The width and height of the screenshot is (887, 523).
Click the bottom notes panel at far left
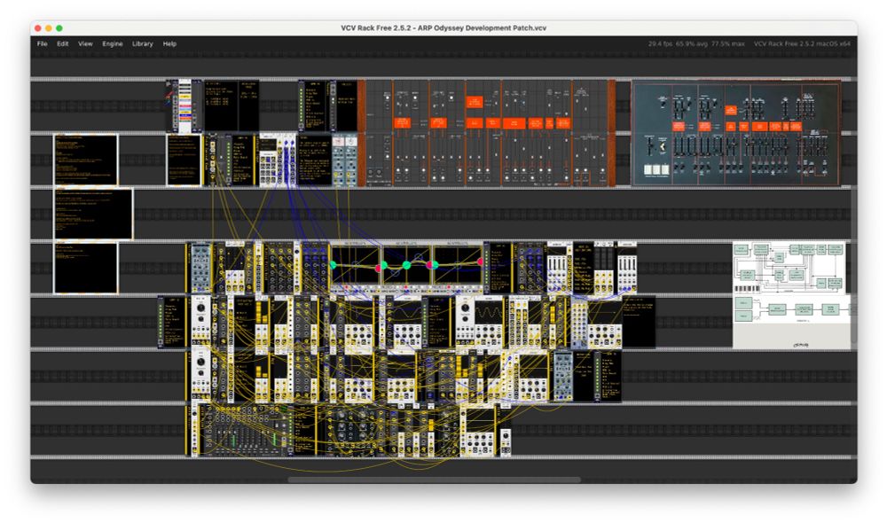pyautogui.click(x=86, y=268)
